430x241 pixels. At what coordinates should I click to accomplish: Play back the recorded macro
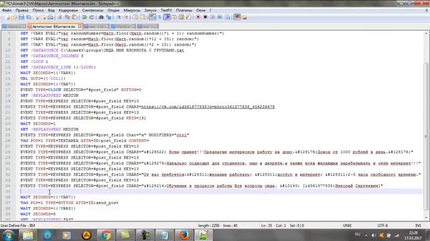[x=212, y=17]
